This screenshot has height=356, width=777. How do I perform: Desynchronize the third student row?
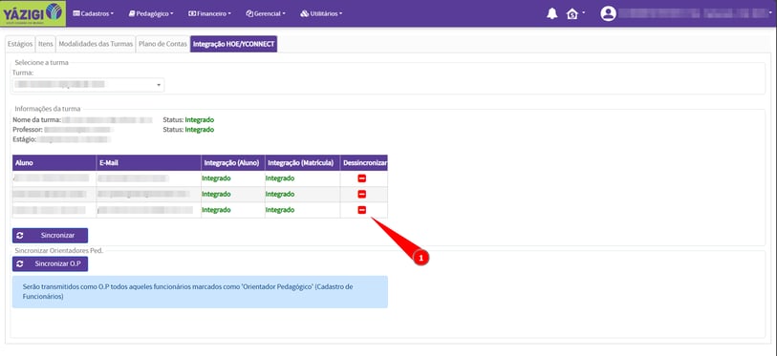click(x=362, y=210)
